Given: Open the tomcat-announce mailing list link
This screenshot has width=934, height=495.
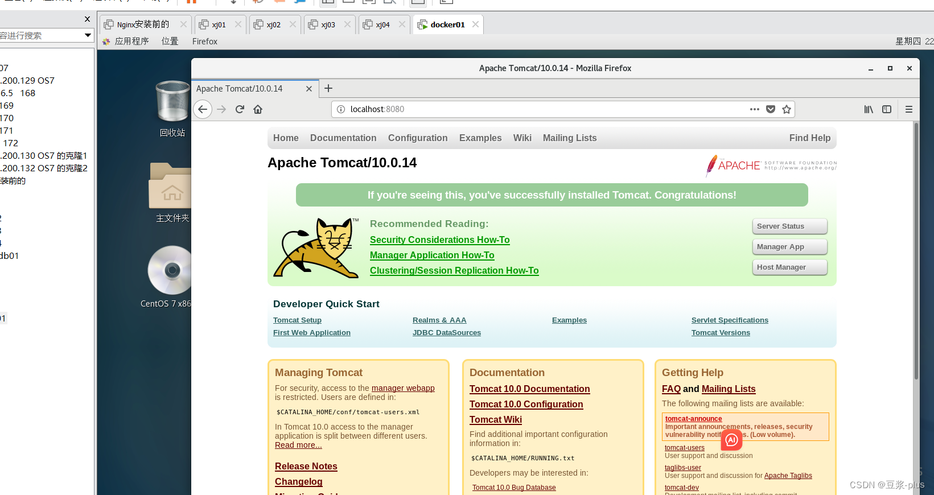Looking at the screenshot, I should click(693, 419).
